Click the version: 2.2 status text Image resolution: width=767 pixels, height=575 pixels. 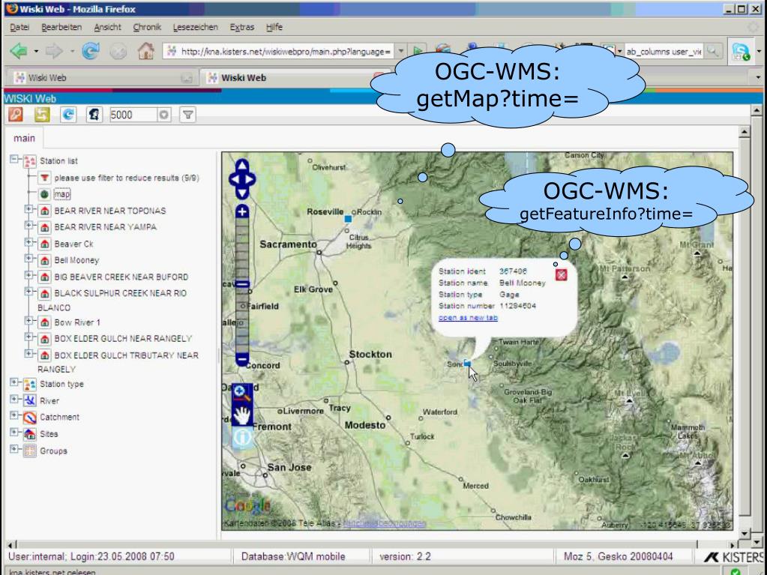tap(405, 556)
